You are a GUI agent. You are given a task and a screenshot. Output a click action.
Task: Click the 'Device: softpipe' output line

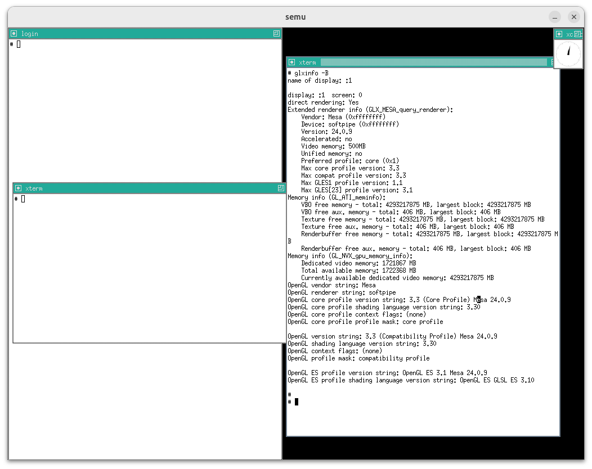click(349, 124)
